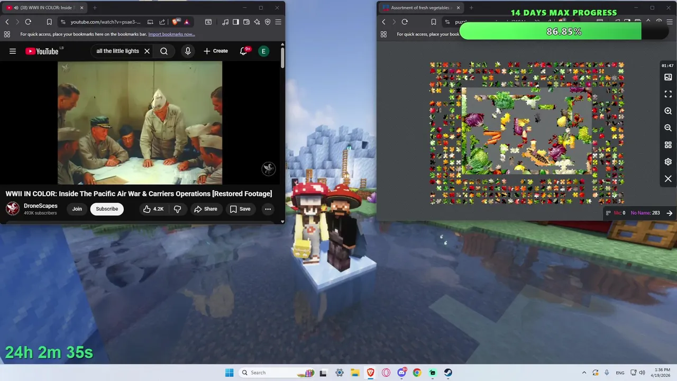Click the YouTube page vertical scrollbar
Image resolution: width=677 pixels, height=381 pixels.
[282, 57]
